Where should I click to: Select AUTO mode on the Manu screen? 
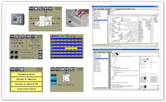(53, 75)
